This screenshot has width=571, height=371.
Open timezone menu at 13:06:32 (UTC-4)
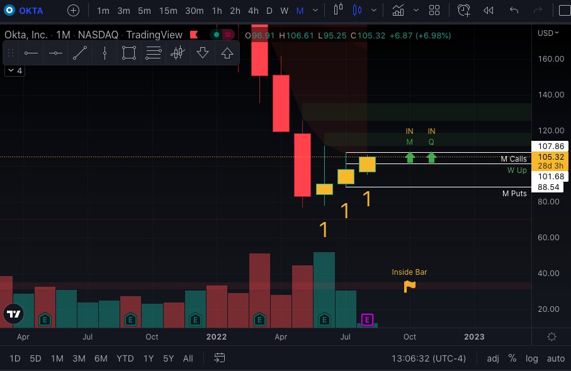pyautogui.click(x=429, y=358)
